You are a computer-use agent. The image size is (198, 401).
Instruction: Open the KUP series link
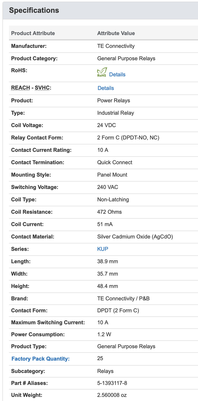coord(103,249)
